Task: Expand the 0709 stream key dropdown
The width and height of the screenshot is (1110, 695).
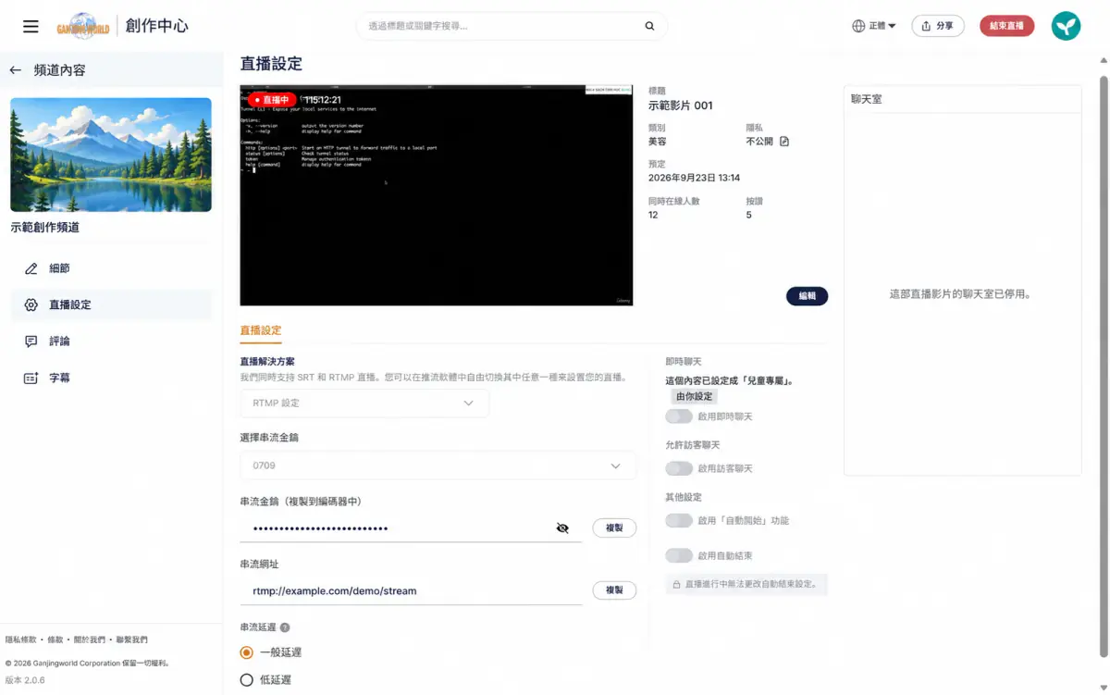Action: coord(438,466)
